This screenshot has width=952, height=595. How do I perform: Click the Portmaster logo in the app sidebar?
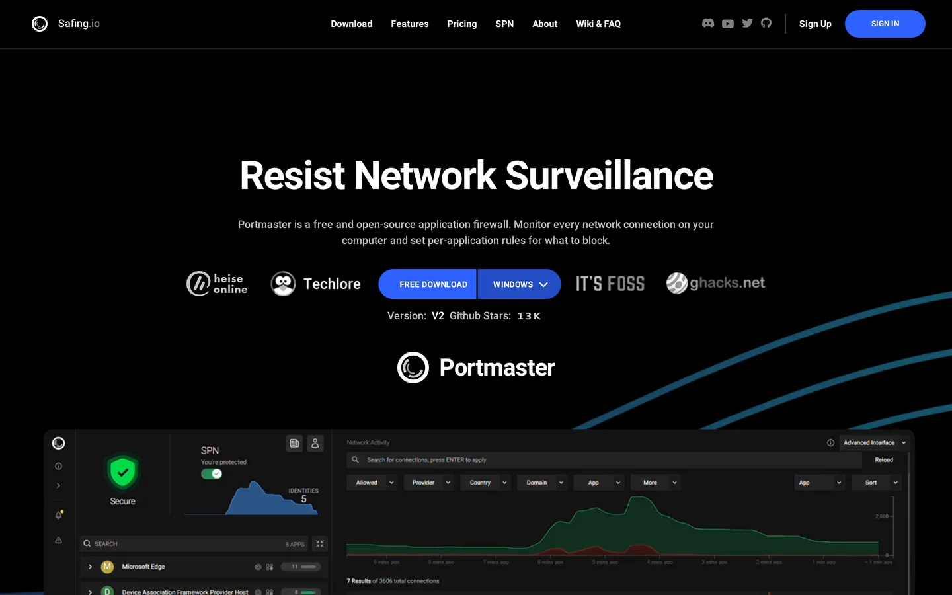coord(59,443)
